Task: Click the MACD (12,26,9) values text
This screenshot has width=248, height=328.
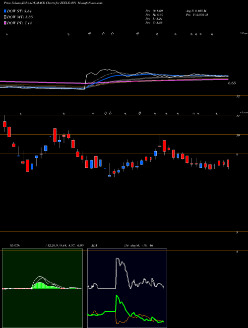Action: [64, 246]
